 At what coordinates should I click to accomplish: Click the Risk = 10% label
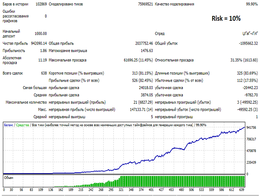(x=226, y=18)
